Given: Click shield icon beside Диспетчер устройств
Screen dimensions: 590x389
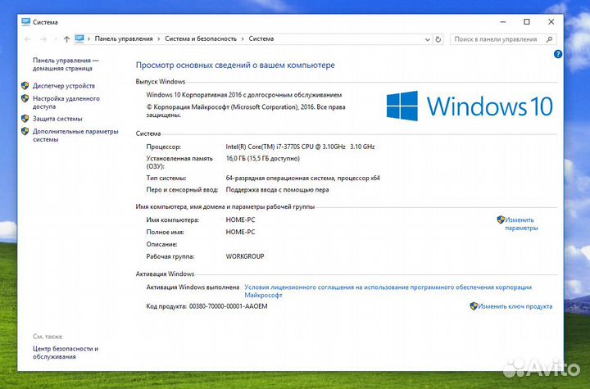Looking at the screenshot, I should point(25,86).
